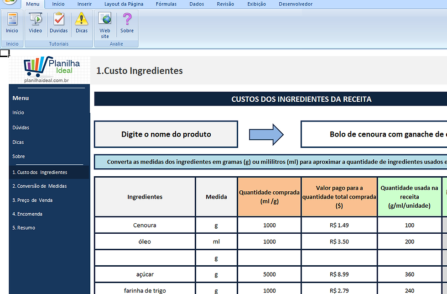Click the Digite o nome do produto box
The image size is (447, 294).
click(x=166, y=134)
